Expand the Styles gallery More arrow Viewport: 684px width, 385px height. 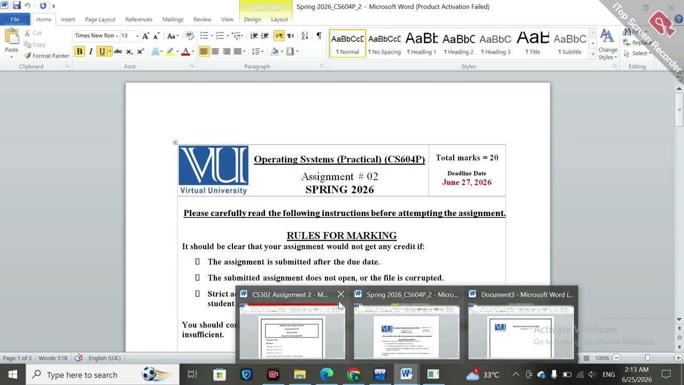[x=593, y=55]
